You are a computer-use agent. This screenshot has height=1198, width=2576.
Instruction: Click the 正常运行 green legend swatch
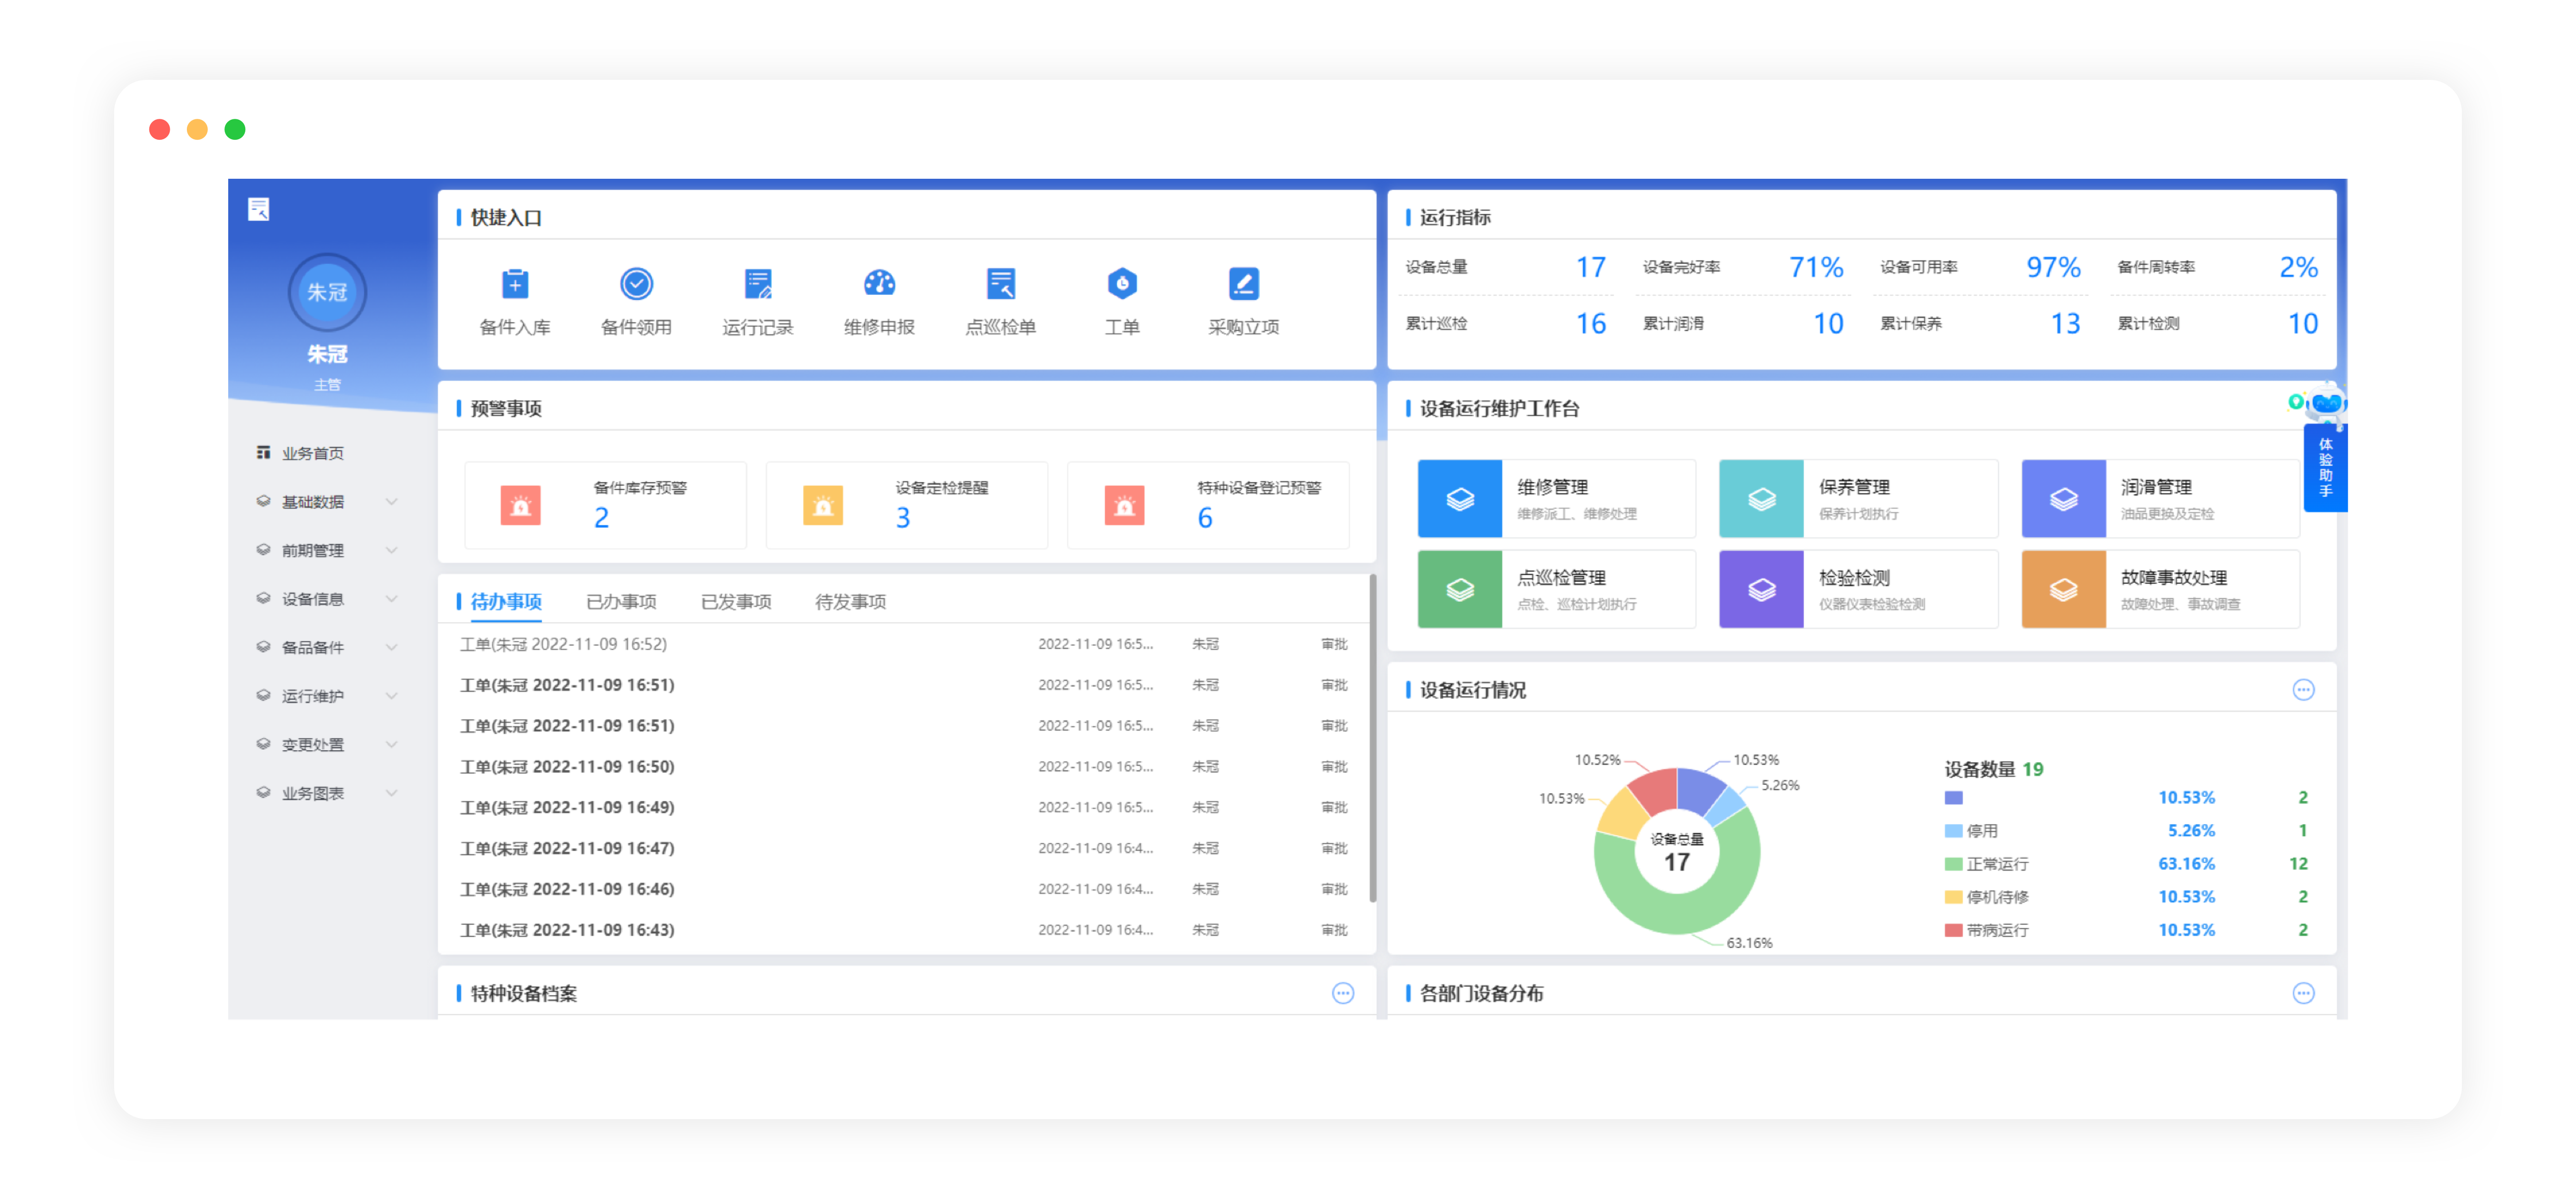click(x=1953, y=864)
